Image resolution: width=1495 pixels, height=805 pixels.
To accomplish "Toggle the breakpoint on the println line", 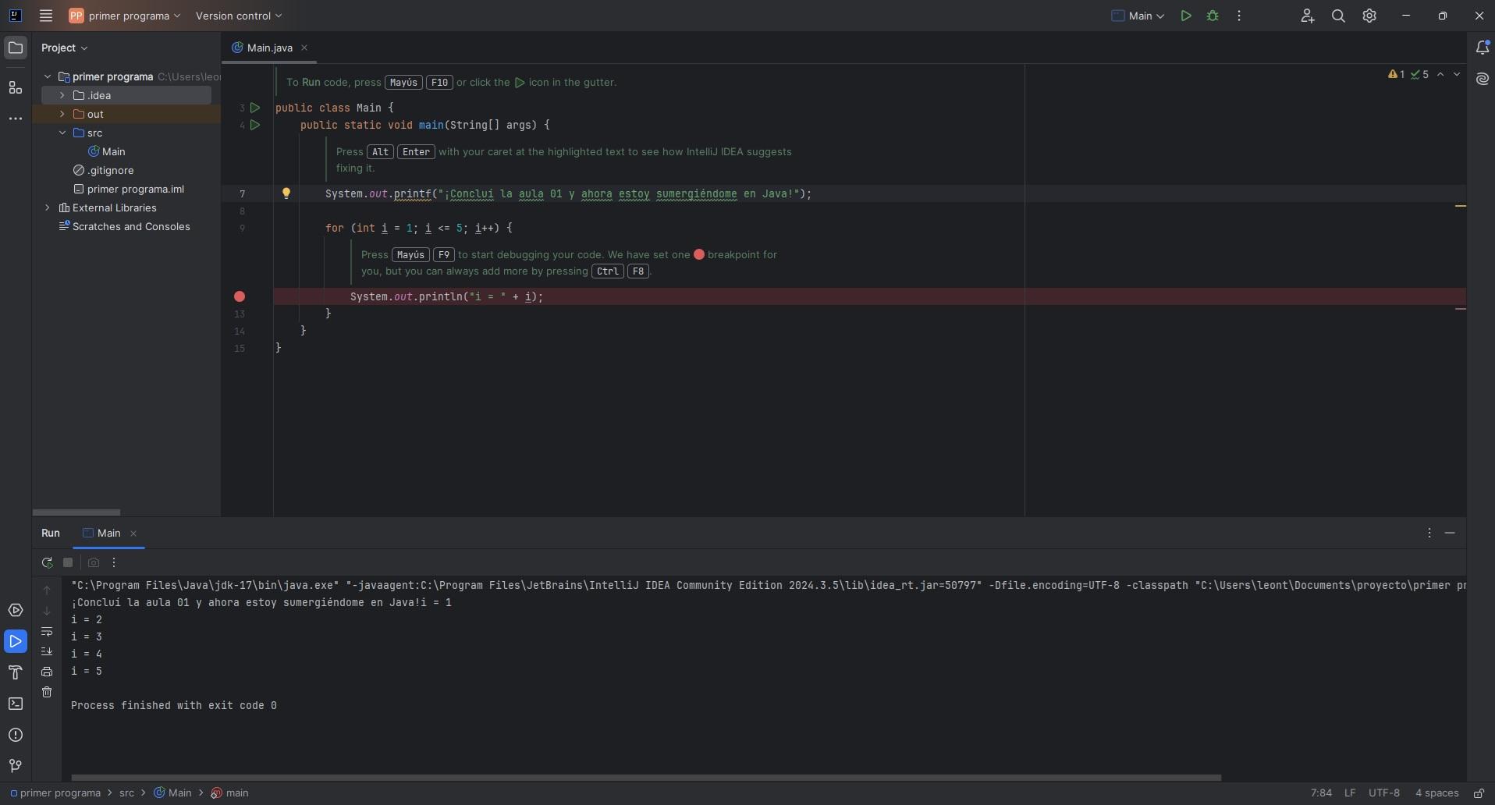I will (x=240, y=296).
